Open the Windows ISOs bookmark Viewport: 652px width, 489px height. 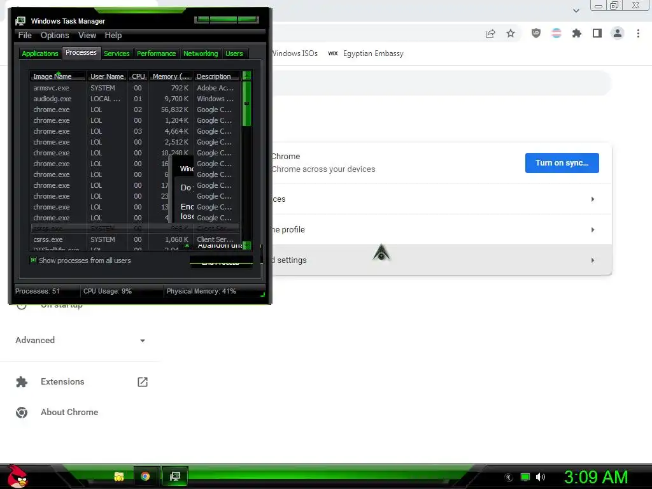pyautogui.click(x=295, y=53)
